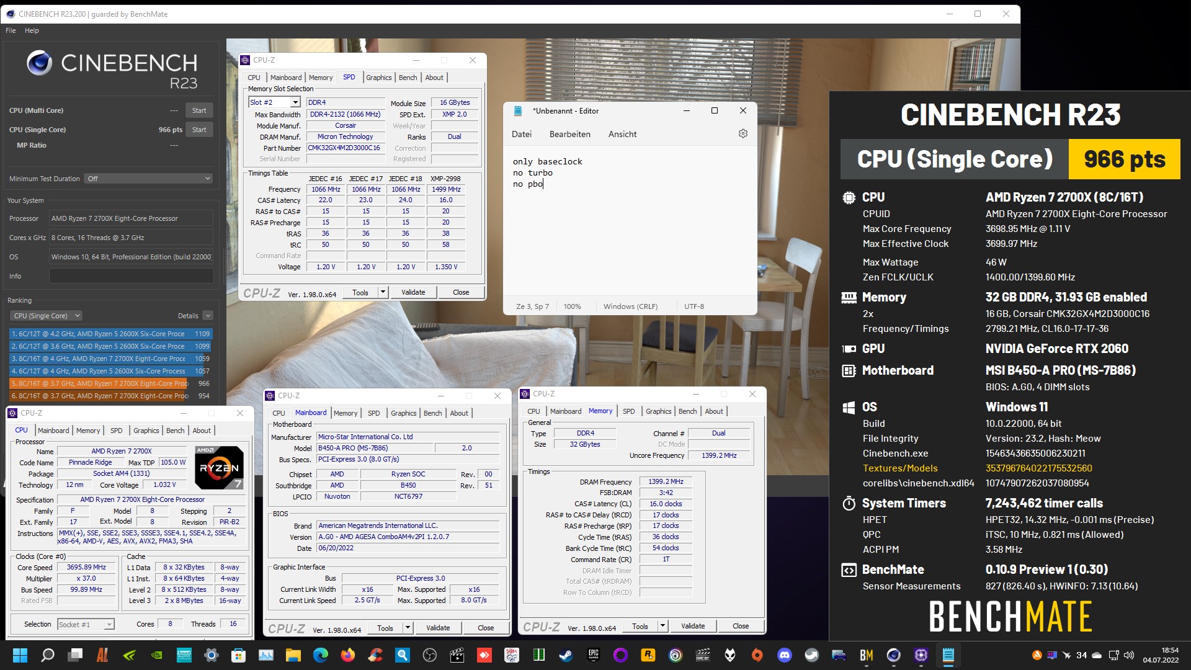The height and width of the screenshot is (670, 1191).
Task: Switch to BenchMate taskbar icon
Action: coord(866,655)
